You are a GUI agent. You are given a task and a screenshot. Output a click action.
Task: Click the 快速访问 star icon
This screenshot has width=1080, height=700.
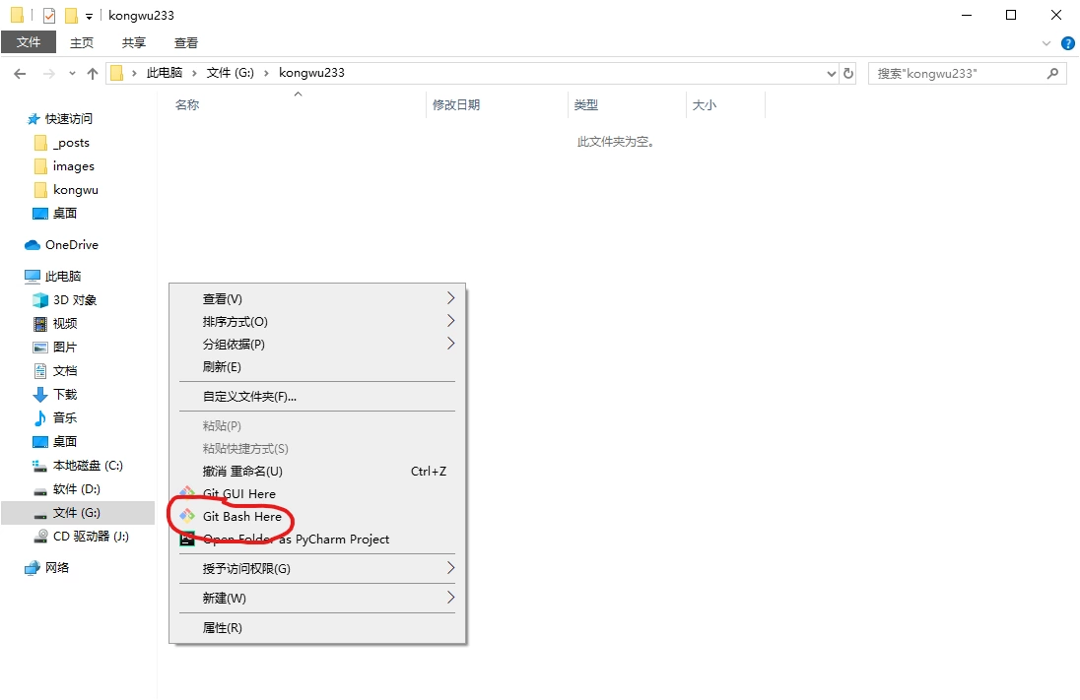pyautogui.click(x=34, y=119)
